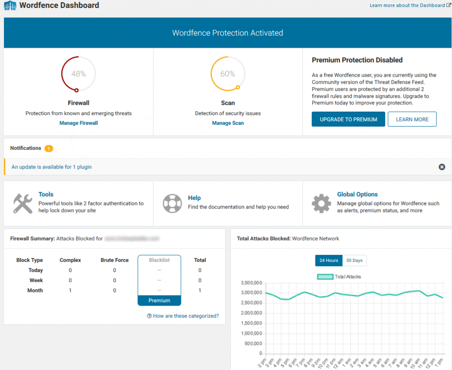Click the Today row label

tap(36, 270)
